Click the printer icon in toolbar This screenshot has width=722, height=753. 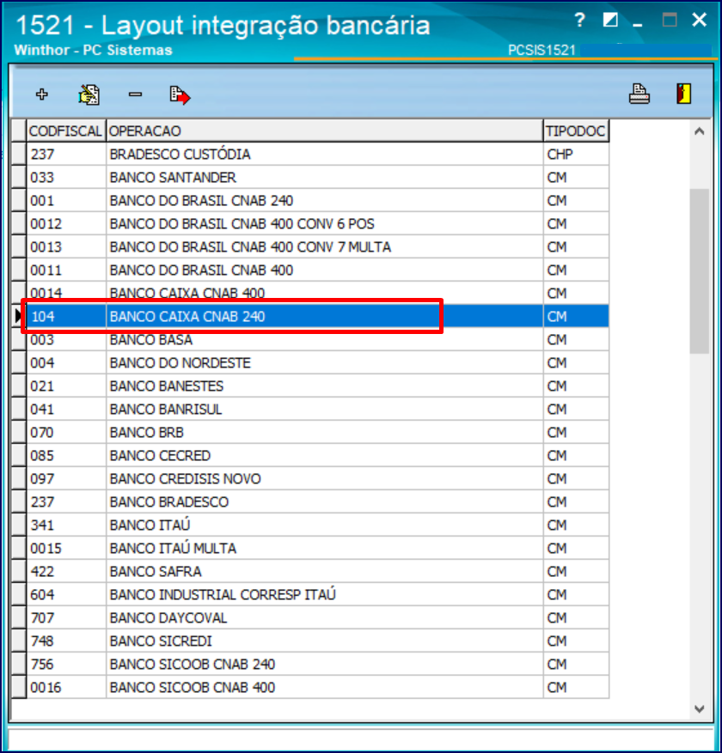pyautogui.click(x=639, y=94)
